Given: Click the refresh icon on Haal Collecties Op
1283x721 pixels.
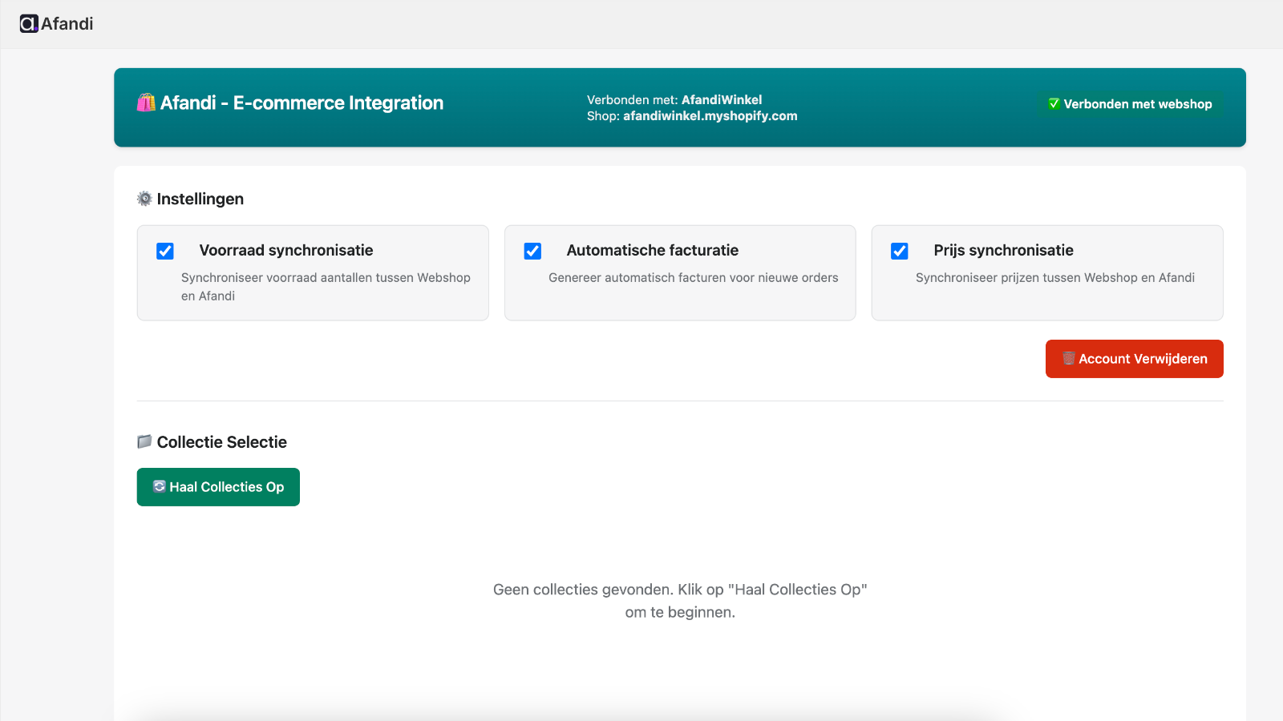Looking at the screenshot, I should click(x=160, y=486).
